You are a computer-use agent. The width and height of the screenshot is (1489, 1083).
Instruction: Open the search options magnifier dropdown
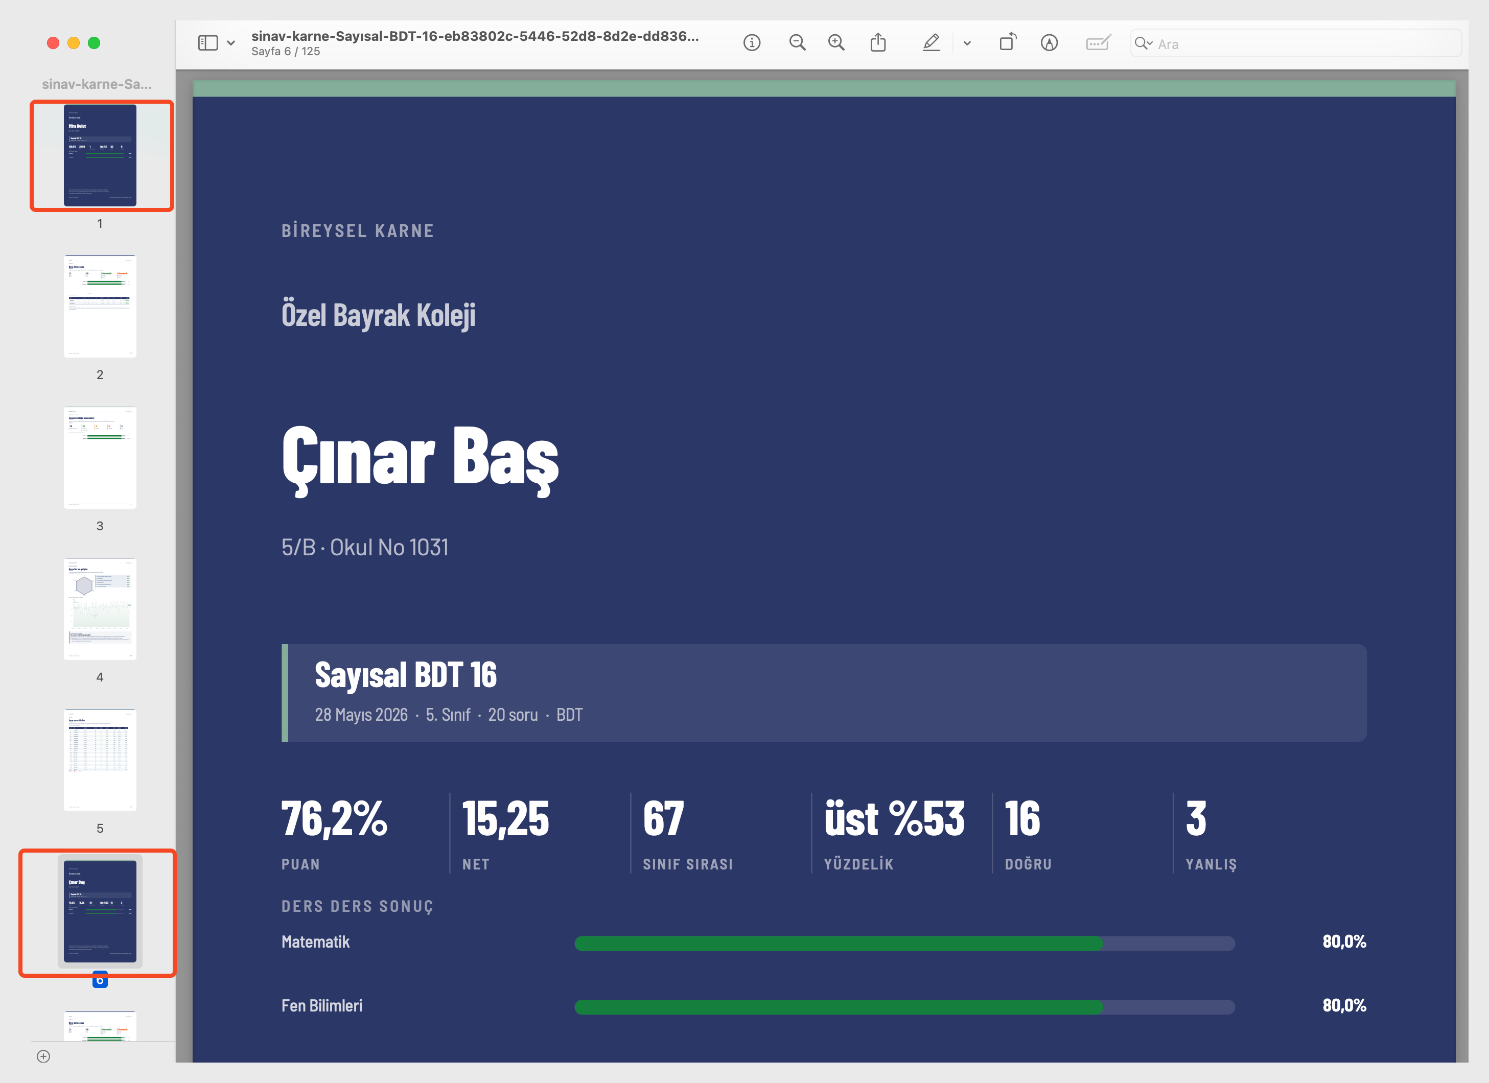(1144, 43)
